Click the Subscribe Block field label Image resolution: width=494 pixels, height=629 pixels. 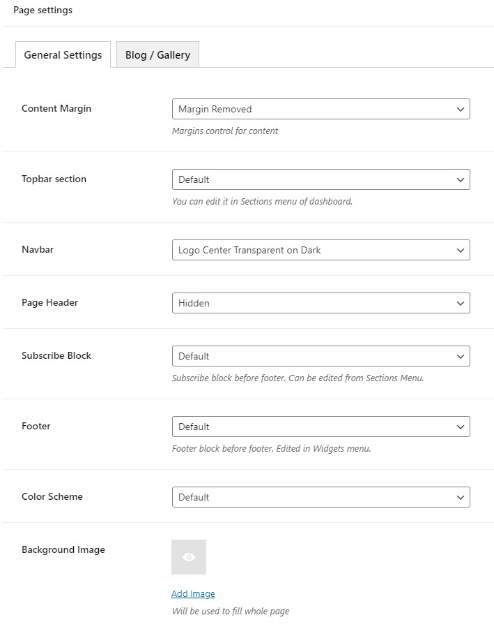tap(56, 355)
